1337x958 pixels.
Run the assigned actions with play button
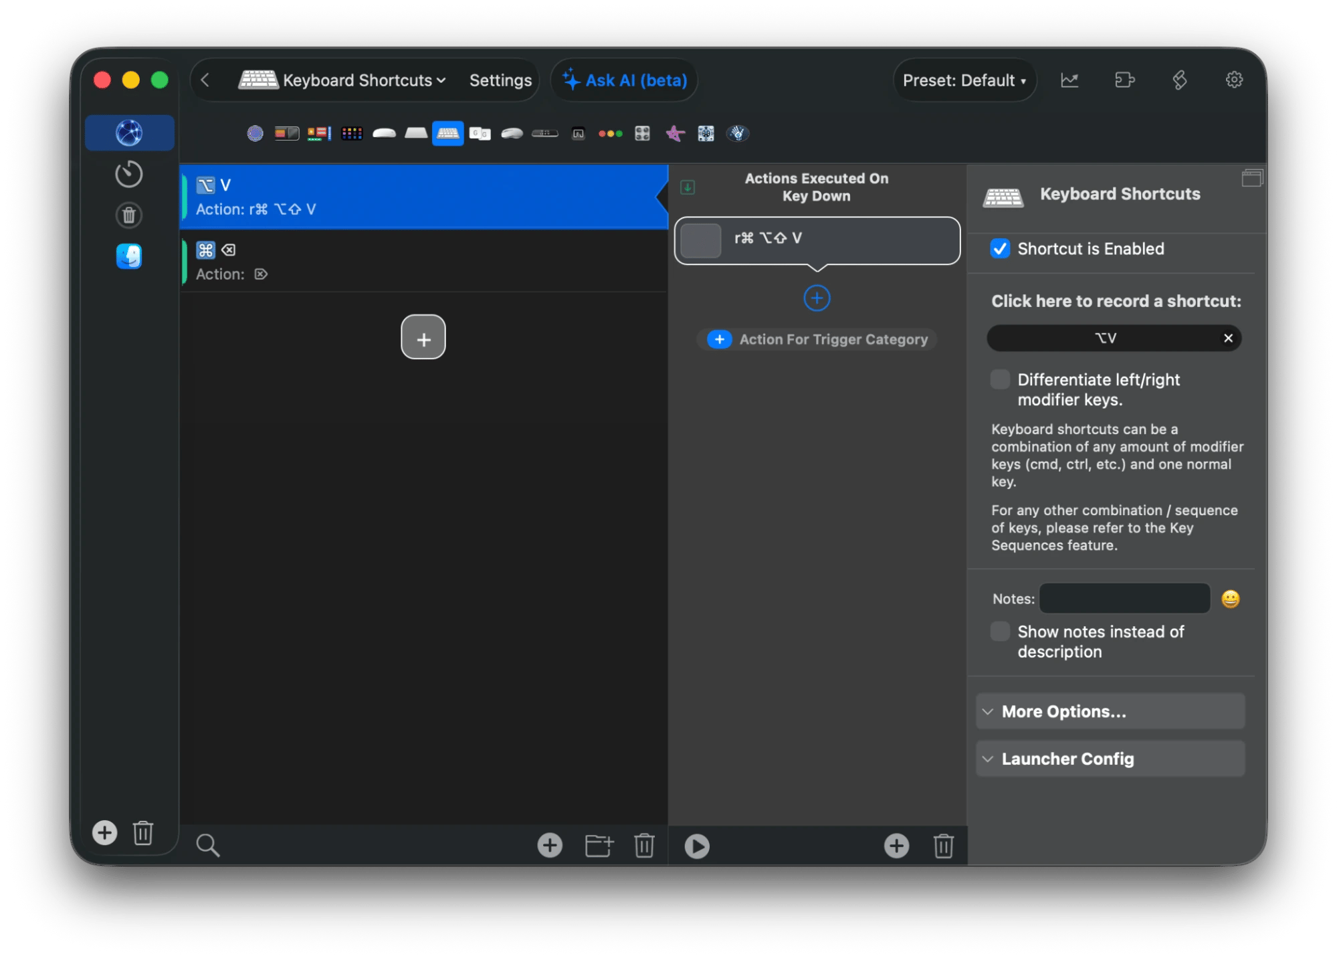697,846
